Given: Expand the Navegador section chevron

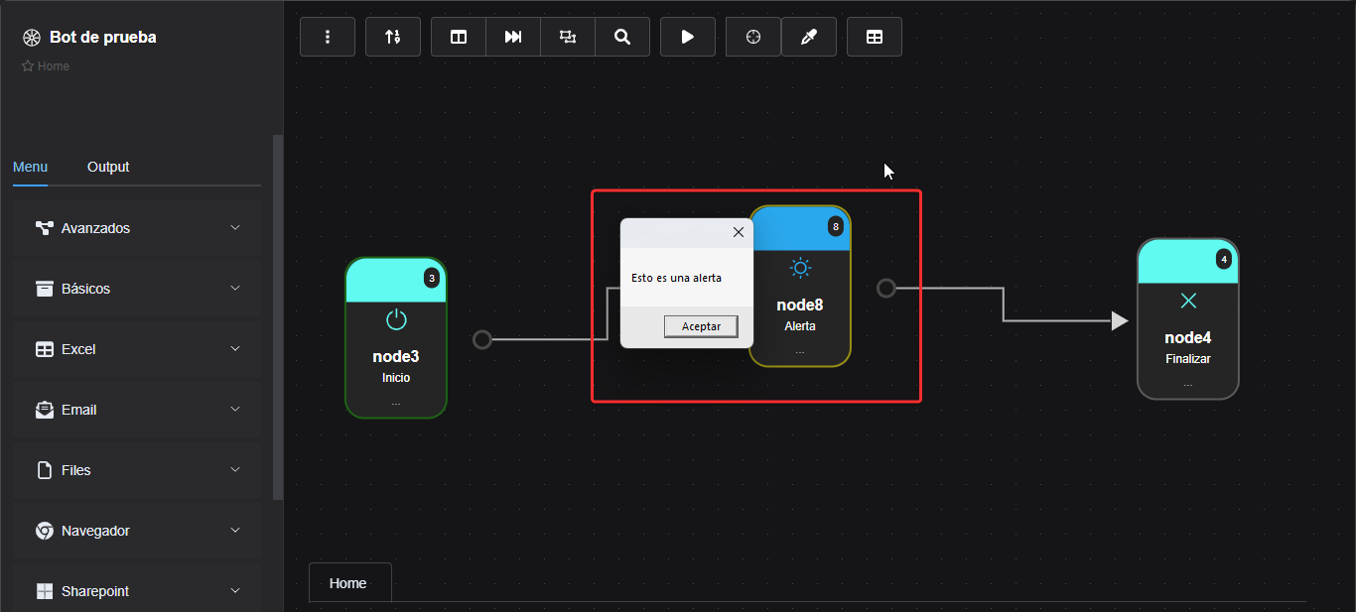Looking at the screenshot, I should (235, 530).
